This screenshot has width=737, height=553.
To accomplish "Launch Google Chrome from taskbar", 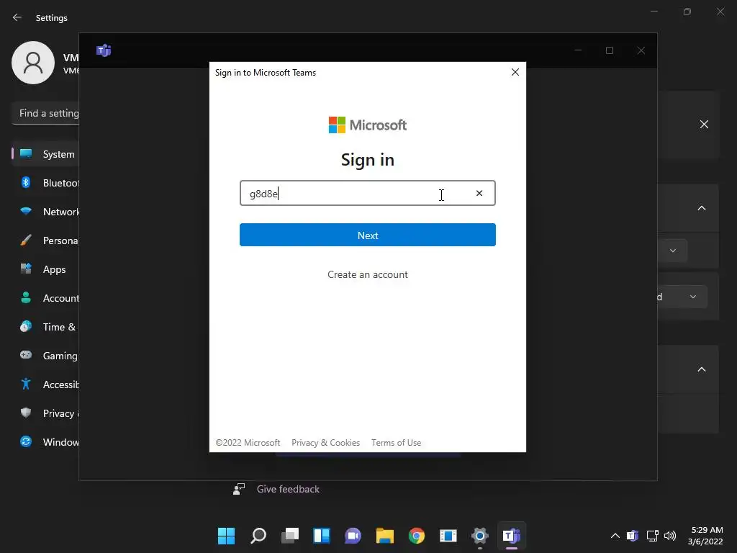I will pos(417,536).
